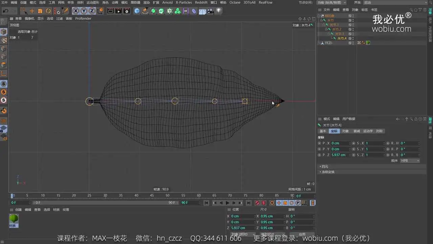Render to Picture Viewer
433x244 pixels.
pyautogui.click(x=119, y=11)
